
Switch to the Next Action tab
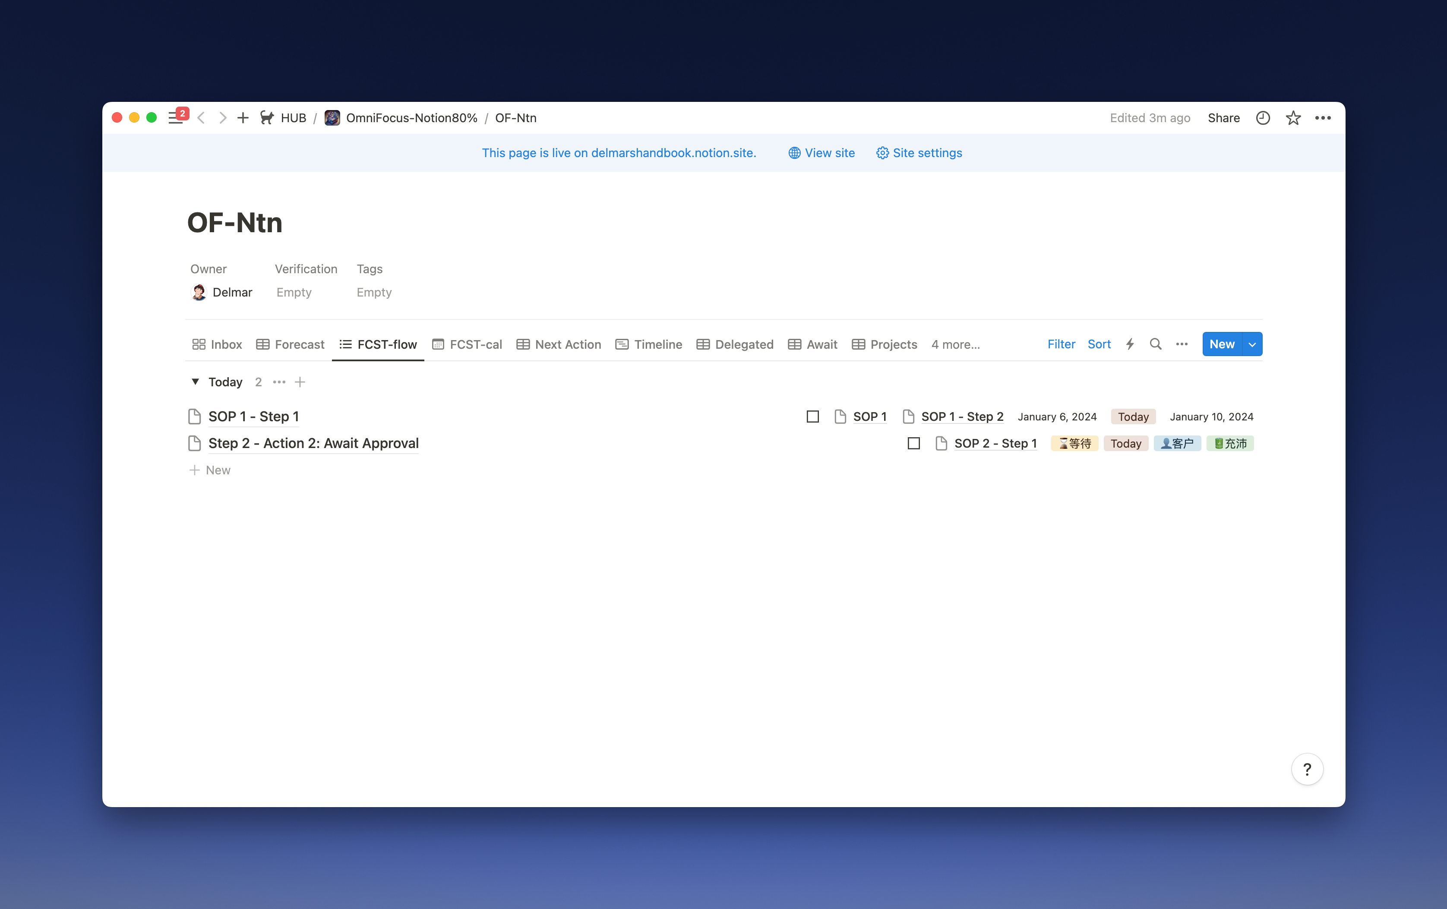coord(559,344)
